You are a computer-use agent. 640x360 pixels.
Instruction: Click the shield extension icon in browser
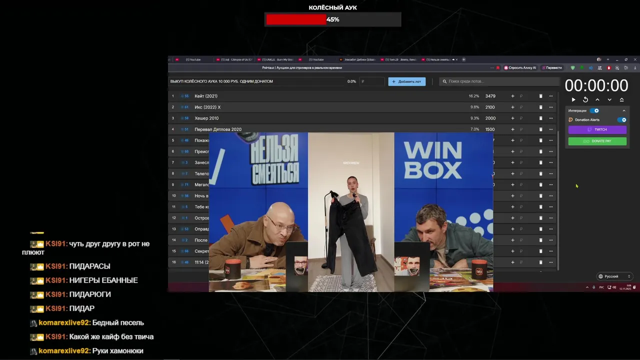[x=572, y=67]
